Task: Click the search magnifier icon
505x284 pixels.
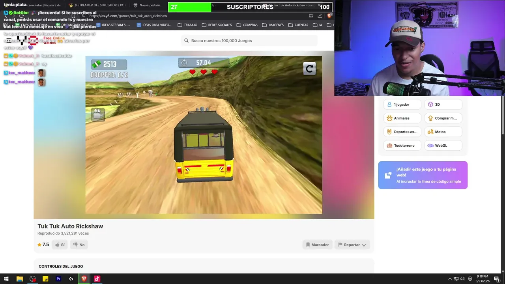Action: click(186, 41)
